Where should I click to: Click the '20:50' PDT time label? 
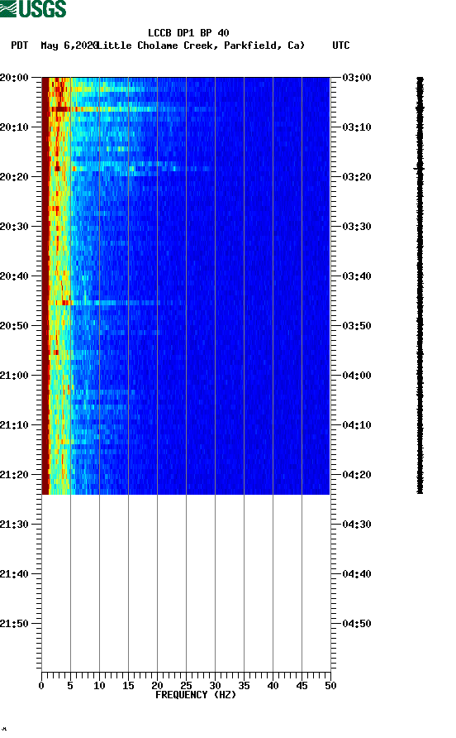pyautogui.click(x=14, y=326)
